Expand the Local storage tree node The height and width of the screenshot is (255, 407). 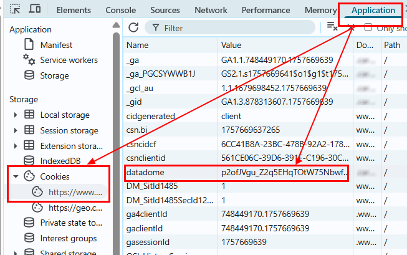(16, 115)
